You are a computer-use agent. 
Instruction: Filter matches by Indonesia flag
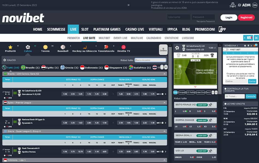pos(82,67)
